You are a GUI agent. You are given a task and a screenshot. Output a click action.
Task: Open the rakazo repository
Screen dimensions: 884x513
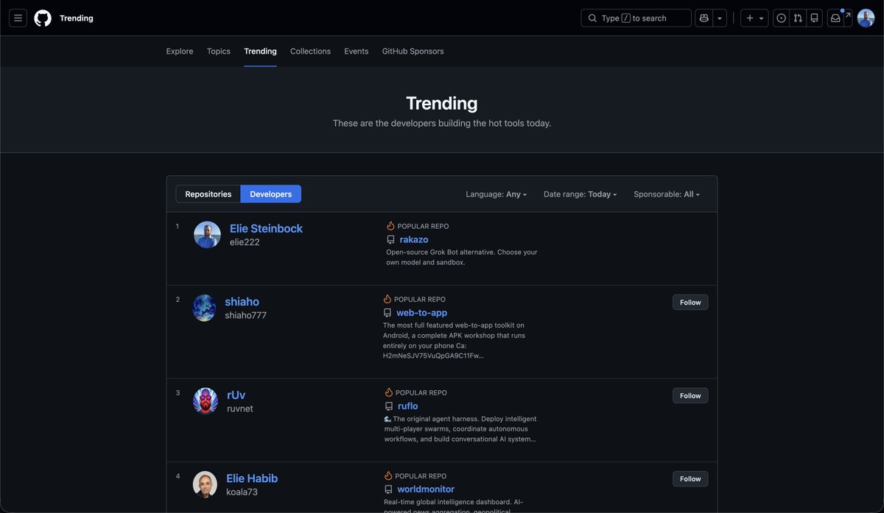[x=414, y=240]
